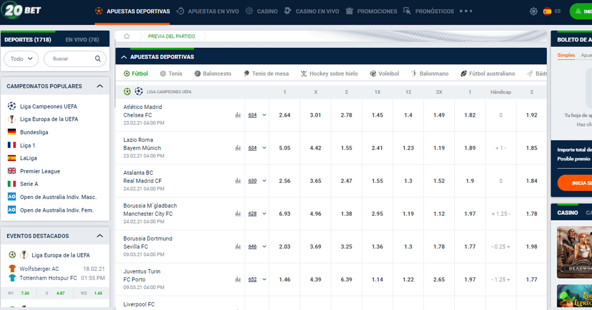Collapse the EVENTOS DESTACADOS panel

tap(100, 236)
